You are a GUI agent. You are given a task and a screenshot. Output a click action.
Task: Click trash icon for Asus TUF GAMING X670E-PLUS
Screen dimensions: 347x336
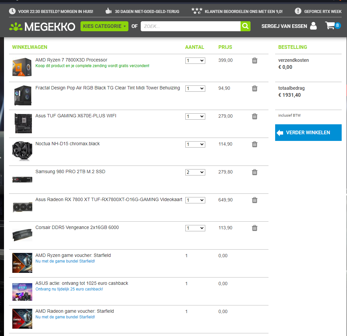coord(255,116)
